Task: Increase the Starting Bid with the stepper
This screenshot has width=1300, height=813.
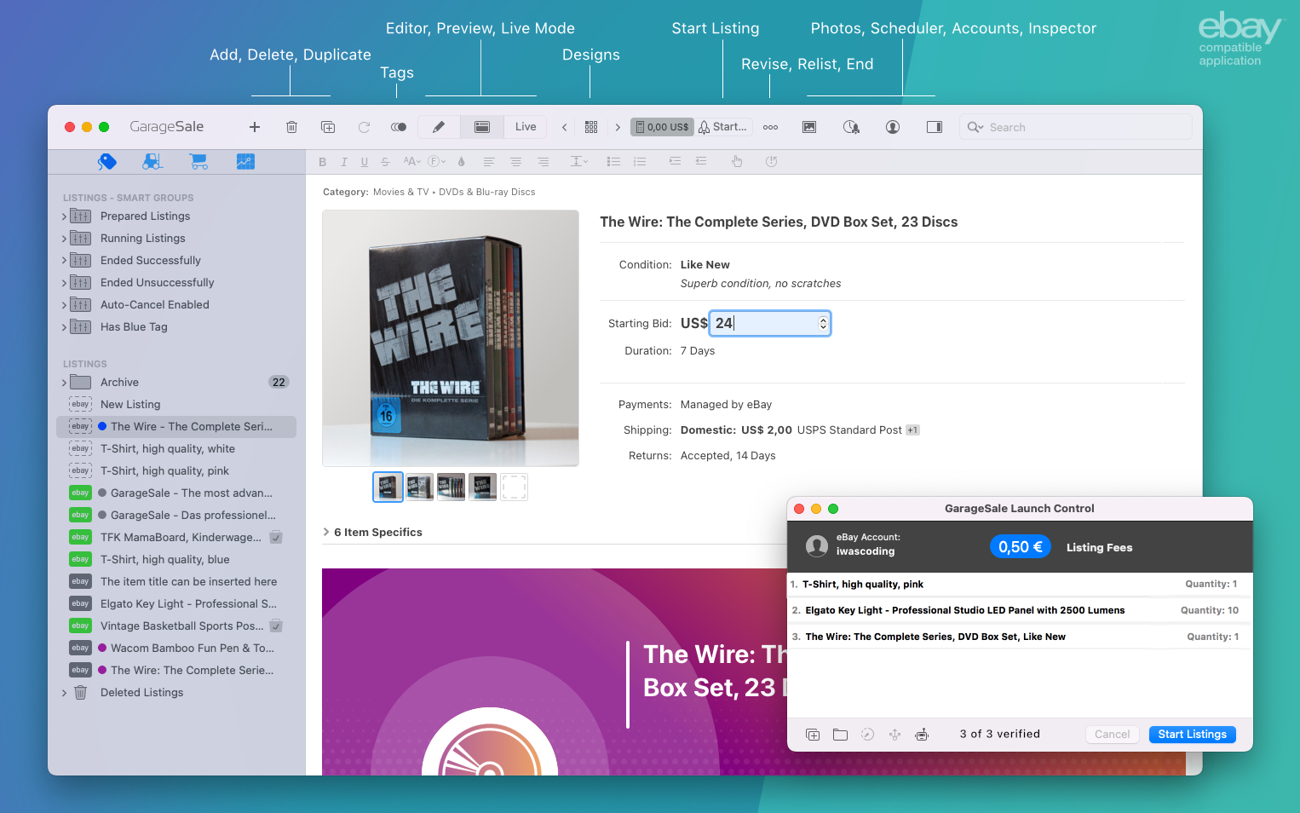Action: (x=822, y=319)
